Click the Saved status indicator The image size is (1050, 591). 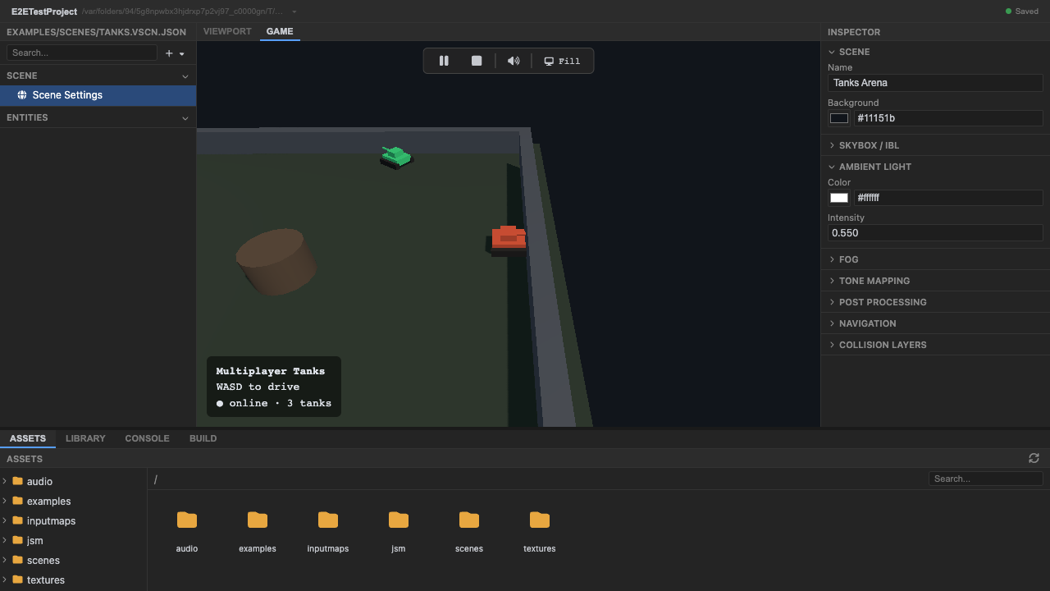coord(1022,11)
